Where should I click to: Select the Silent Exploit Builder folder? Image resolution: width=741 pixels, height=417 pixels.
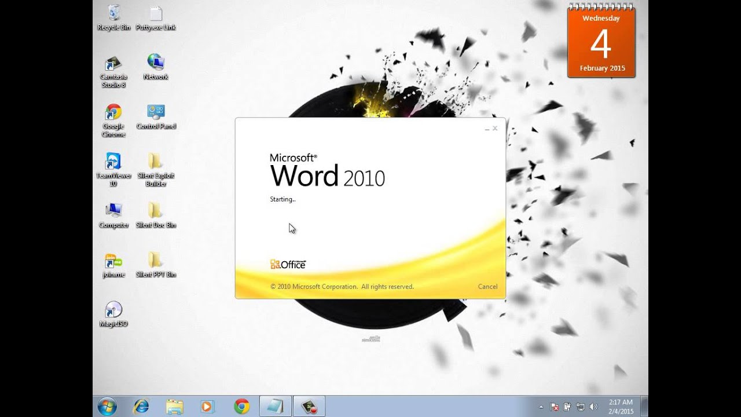click(x=156, y=170)
